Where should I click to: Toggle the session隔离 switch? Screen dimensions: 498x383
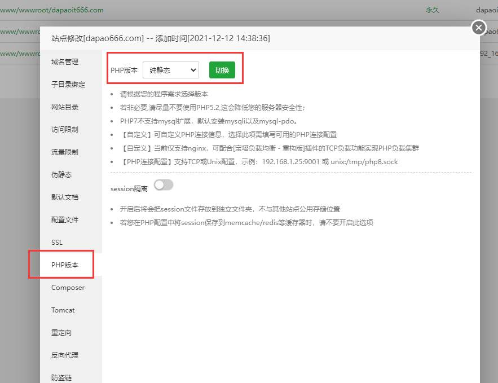click(164, 185)
